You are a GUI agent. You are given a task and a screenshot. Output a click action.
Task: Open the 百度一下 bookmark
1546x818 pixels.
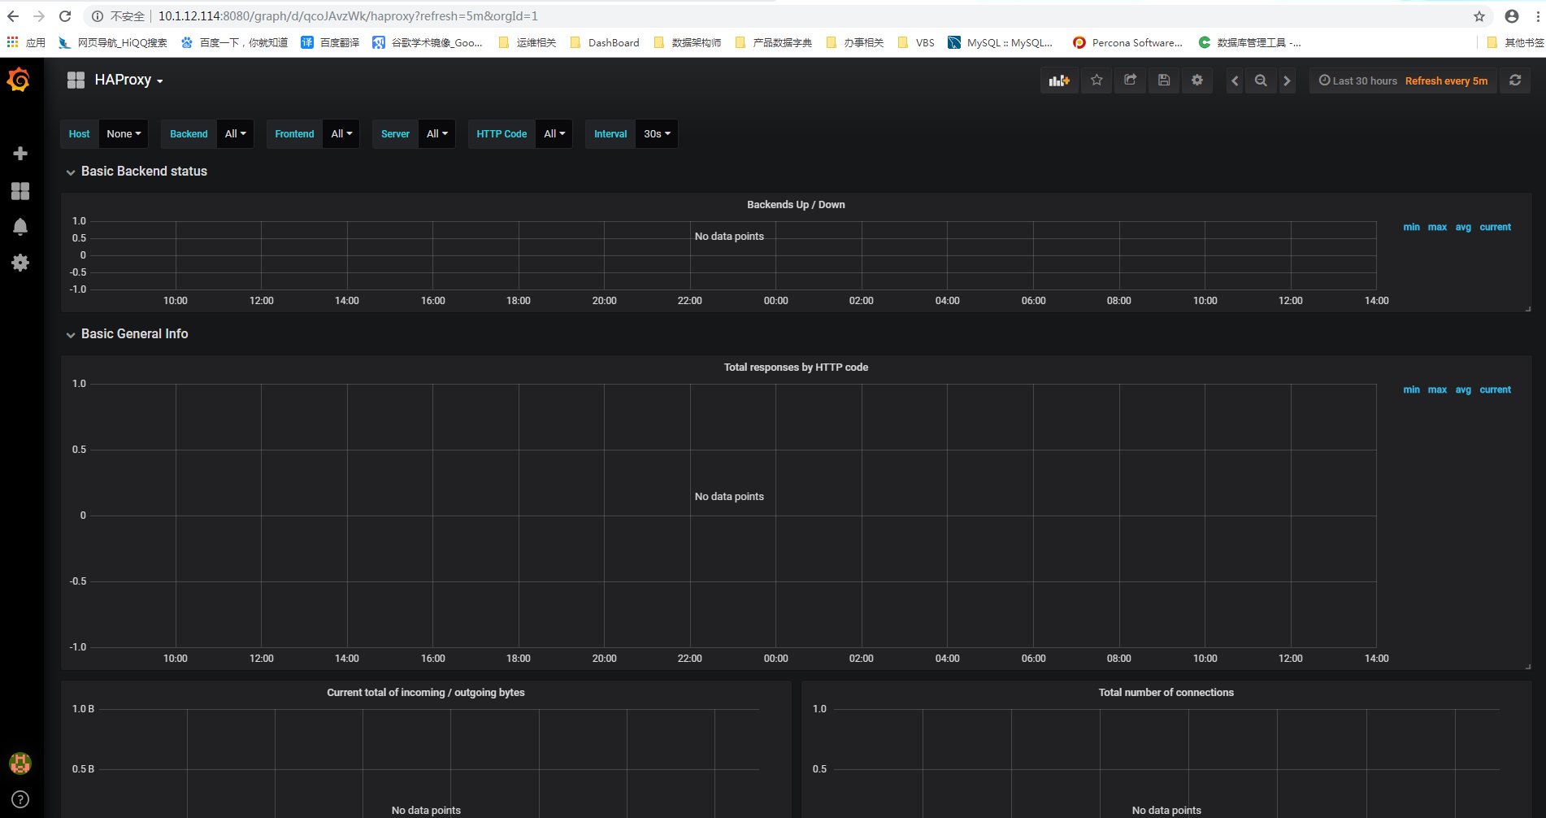coord(234,42)
